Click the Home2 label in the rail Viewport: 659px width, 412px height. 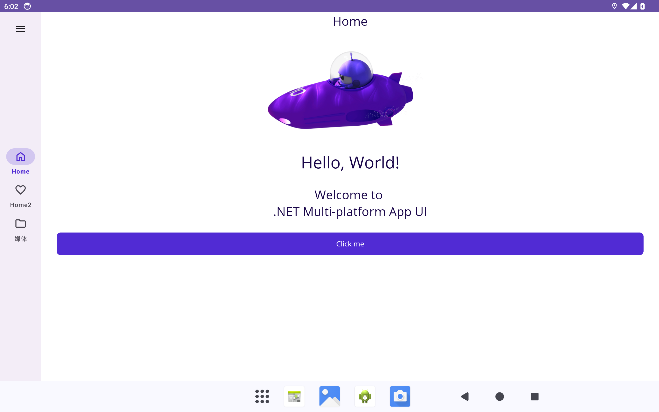click(x=20, y=205)
